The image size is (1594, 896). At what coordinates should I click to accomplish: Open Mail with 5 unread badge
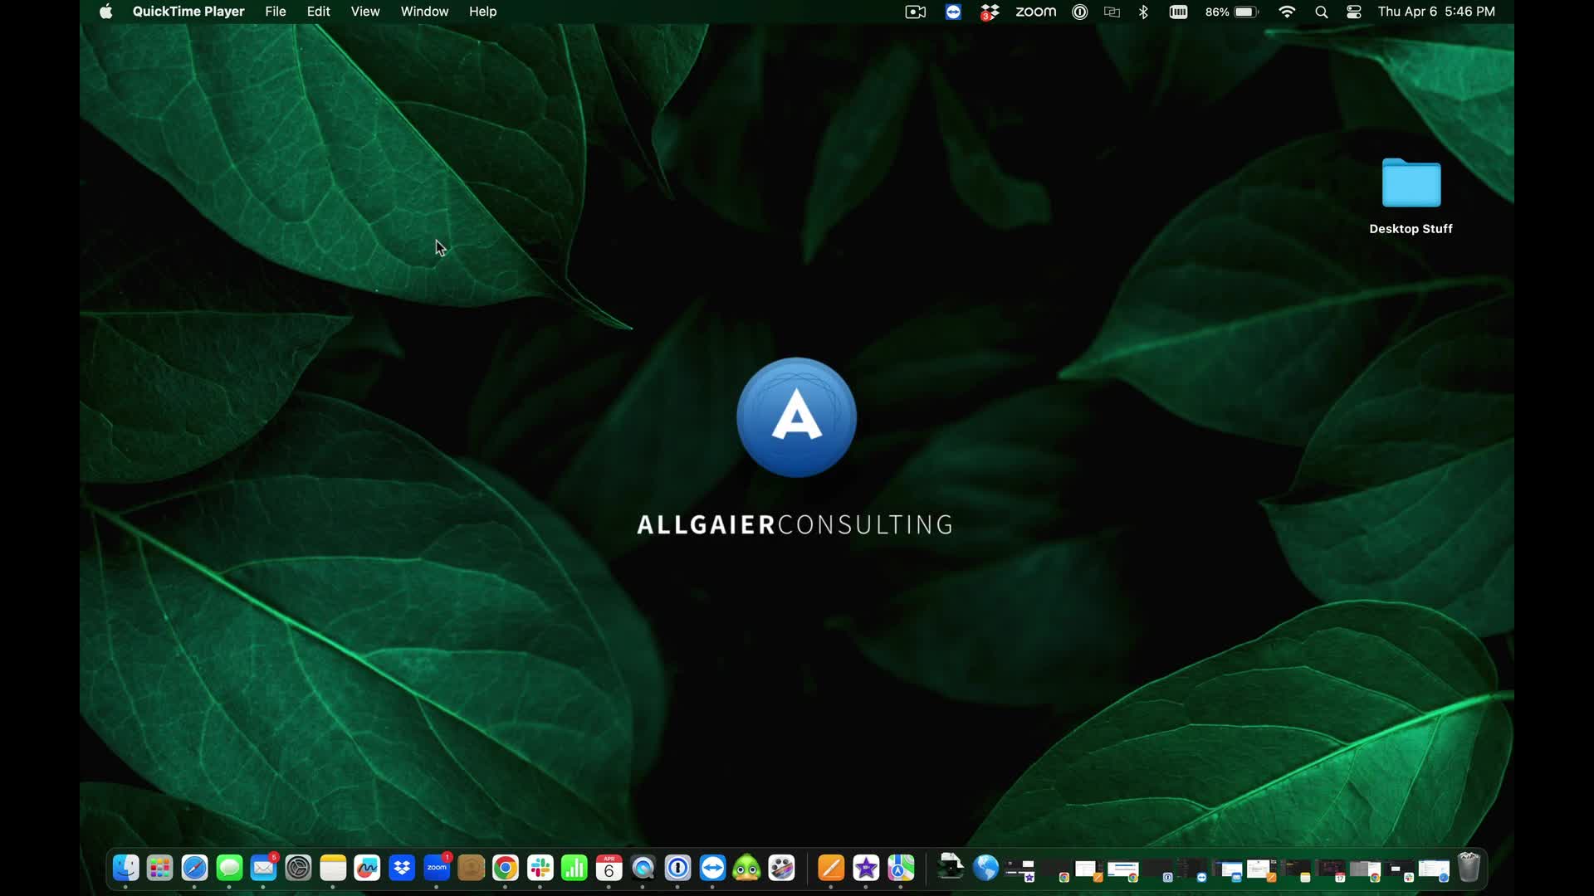point(264,868)
